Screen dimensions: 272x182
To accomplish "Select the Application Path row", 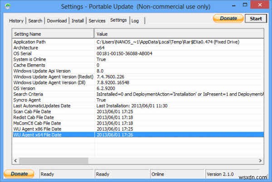I will [138, 42].
